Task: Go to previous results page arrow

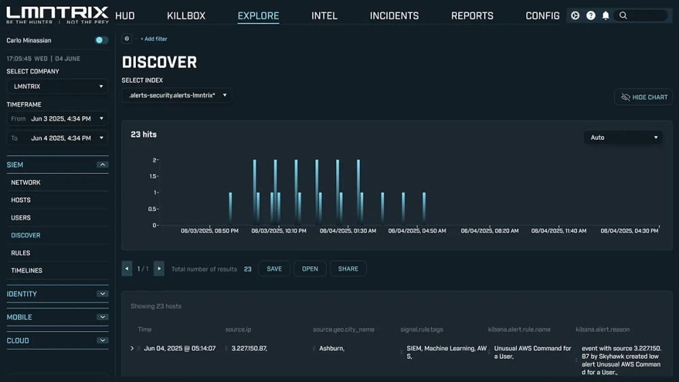Action: click(x=127, y=269)
